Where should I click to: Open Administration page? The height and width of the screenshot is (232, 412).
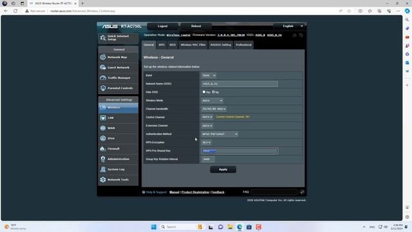[x=118, y=159]
